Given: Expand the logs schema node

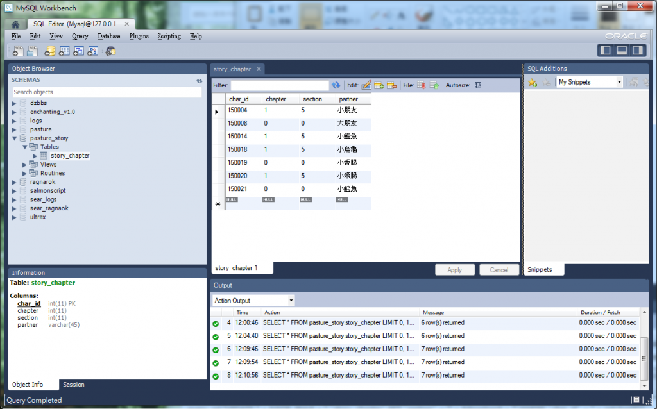Looking at the screenshot, I should pyautogui.click(x=14, y=121).
